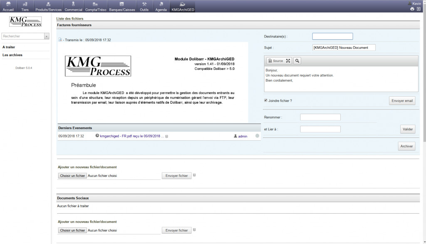Toggle Source view in the editor
Viewport: 426px width, 244px height.
[275, 61]
